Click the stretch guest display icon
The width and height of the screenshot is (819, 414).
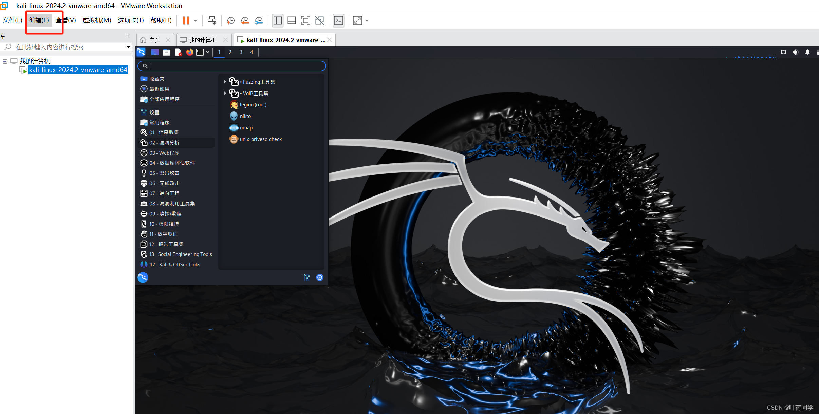click(x=357, y=21)
